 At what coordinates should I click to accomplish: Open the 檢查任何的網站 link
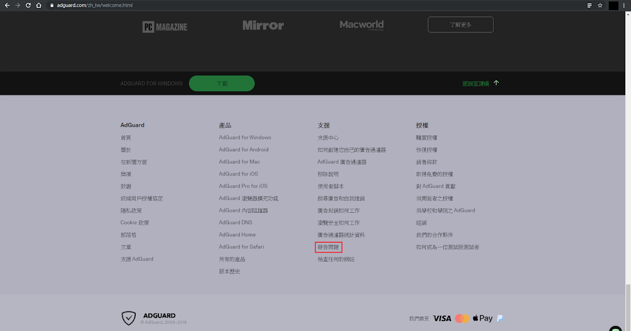point(336,259)
